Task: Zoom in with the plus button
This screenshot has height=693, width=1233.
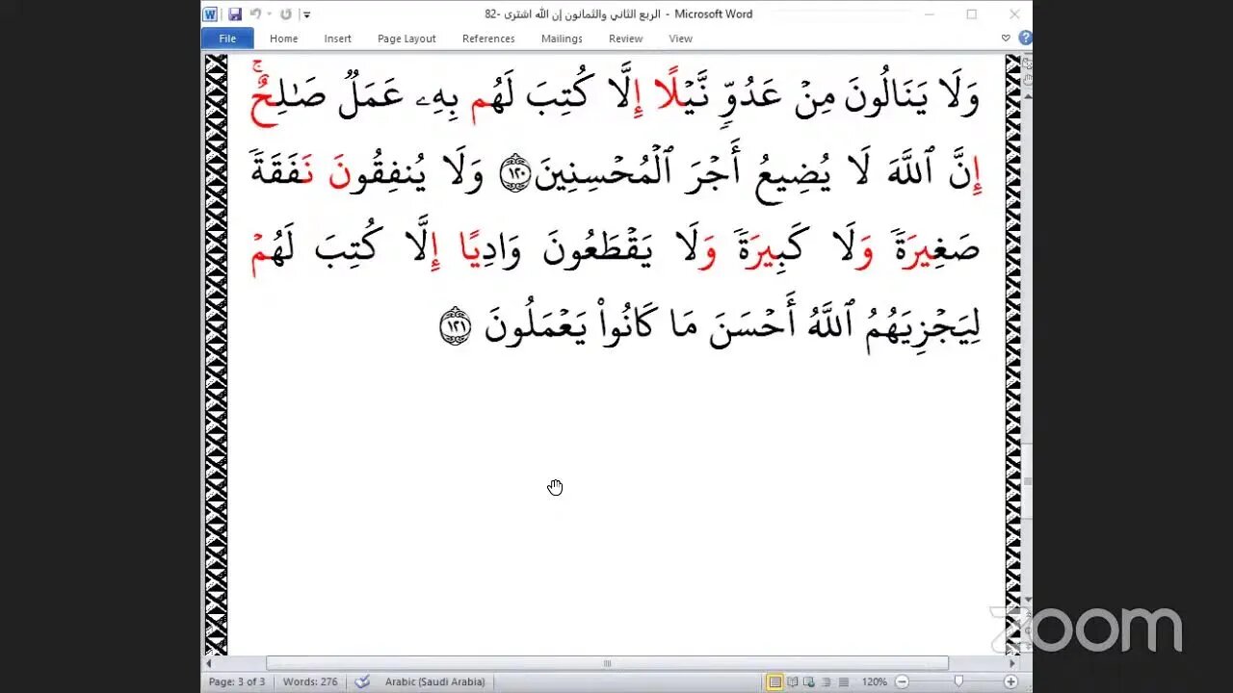Action: [x=1010, y=681]
